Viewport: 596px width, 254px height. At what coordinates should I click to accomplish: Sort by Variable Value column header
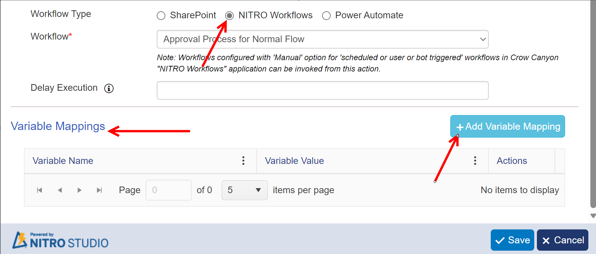click(294, 161)
